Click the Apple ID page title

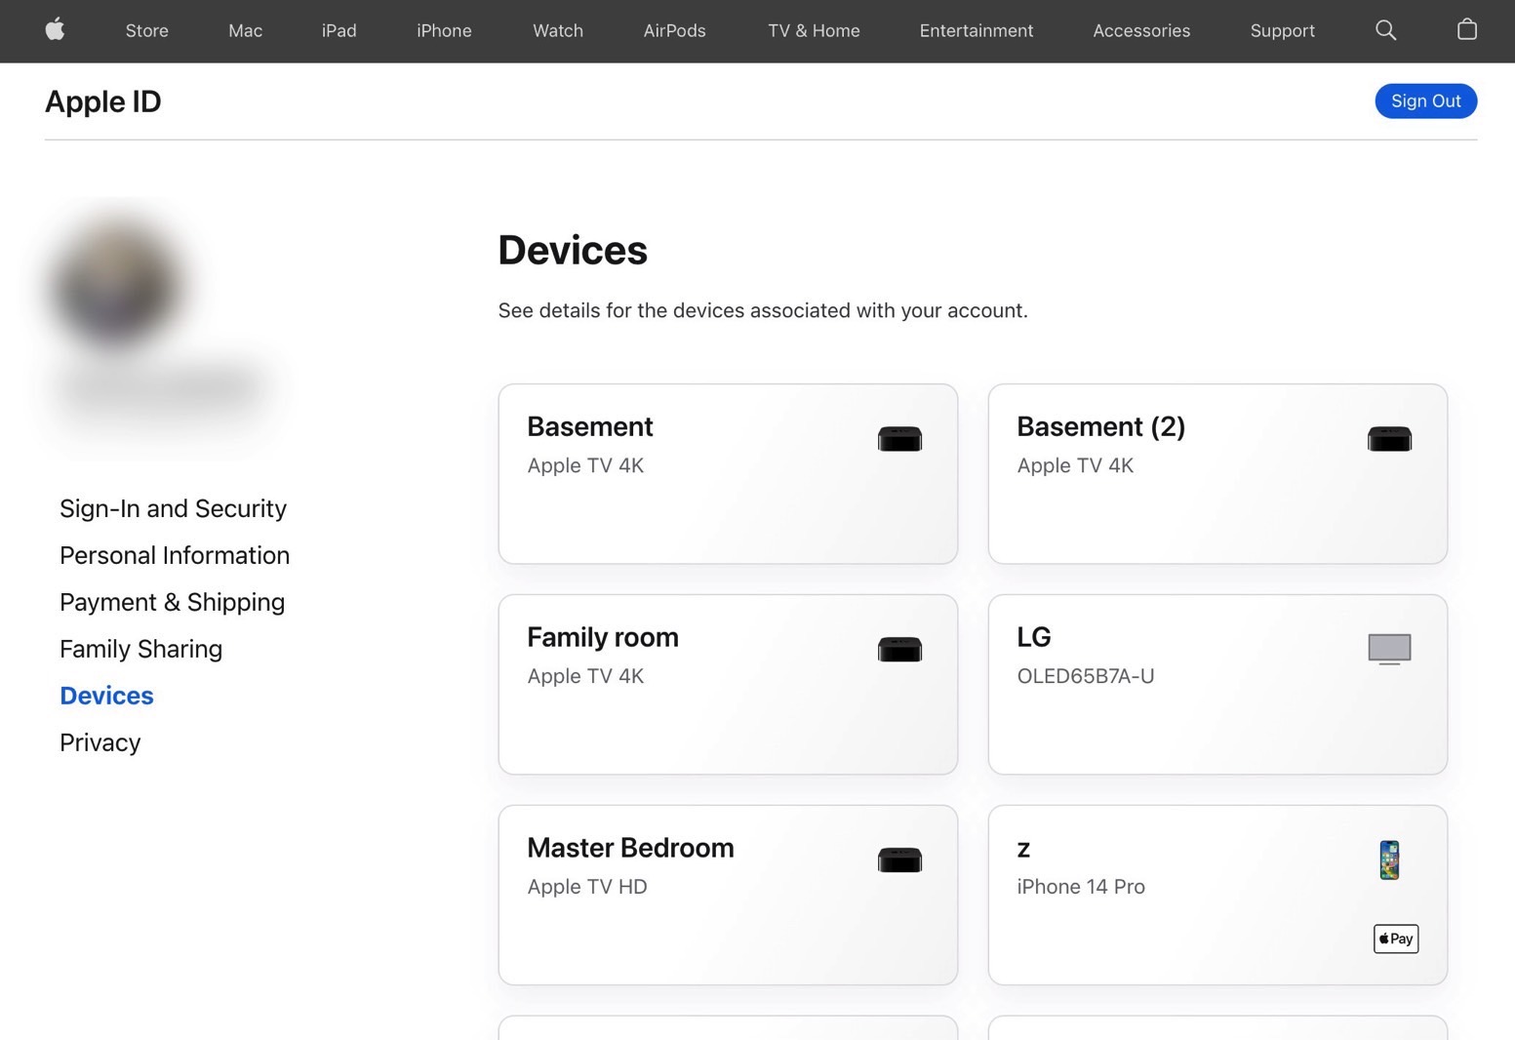click(x=102, y=101)
